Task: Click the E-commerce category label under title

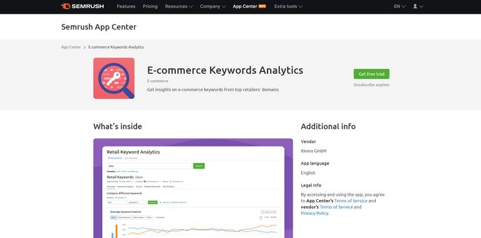Action: 158,81
